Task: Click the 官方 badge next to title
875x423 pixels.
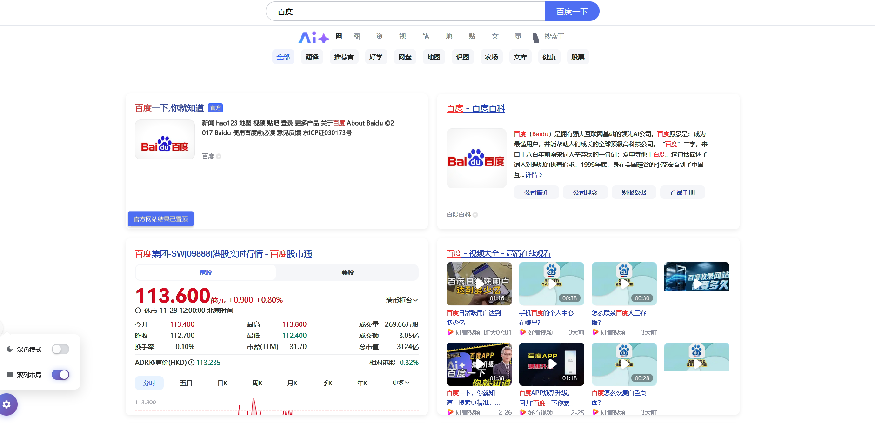Action: [215, 108]
